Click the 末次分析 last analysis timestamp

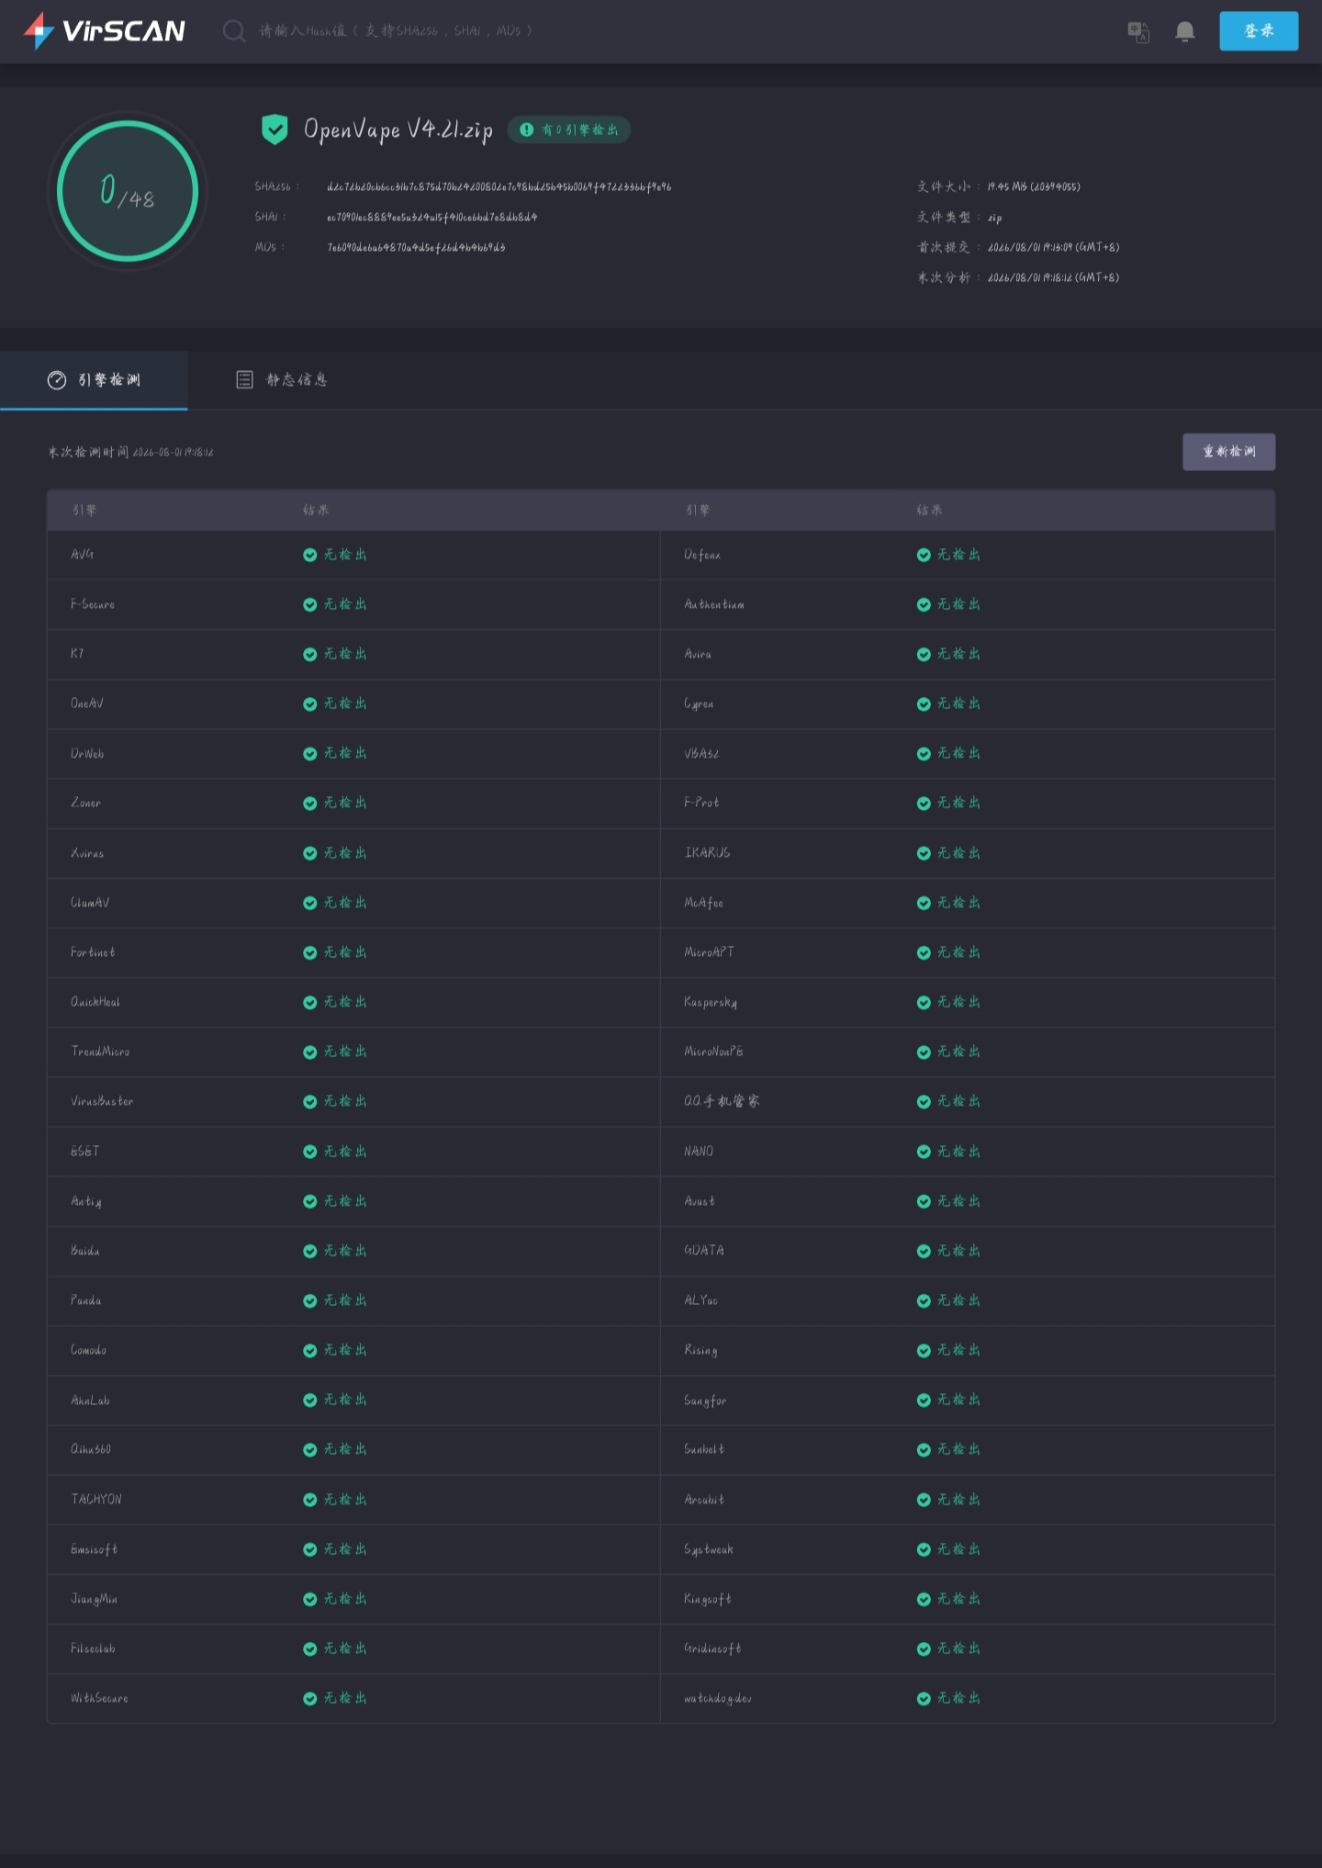click(1054, 277)
